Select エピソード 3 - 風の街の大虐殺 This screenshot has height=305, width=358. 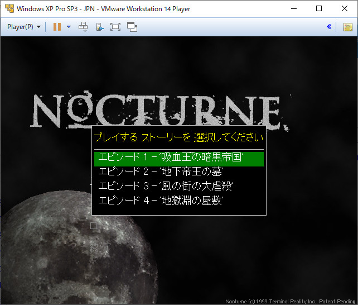[179, 186]
